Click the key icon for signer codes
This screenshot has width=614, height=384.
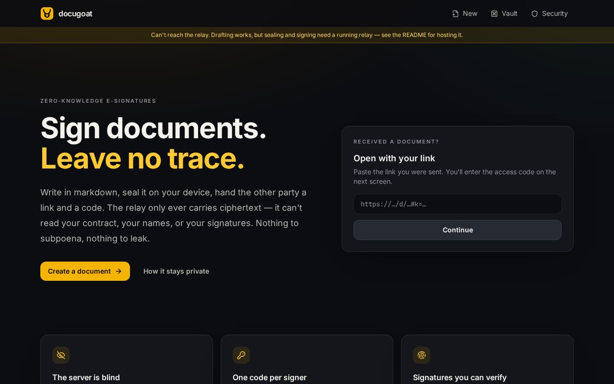pos(241,355)
